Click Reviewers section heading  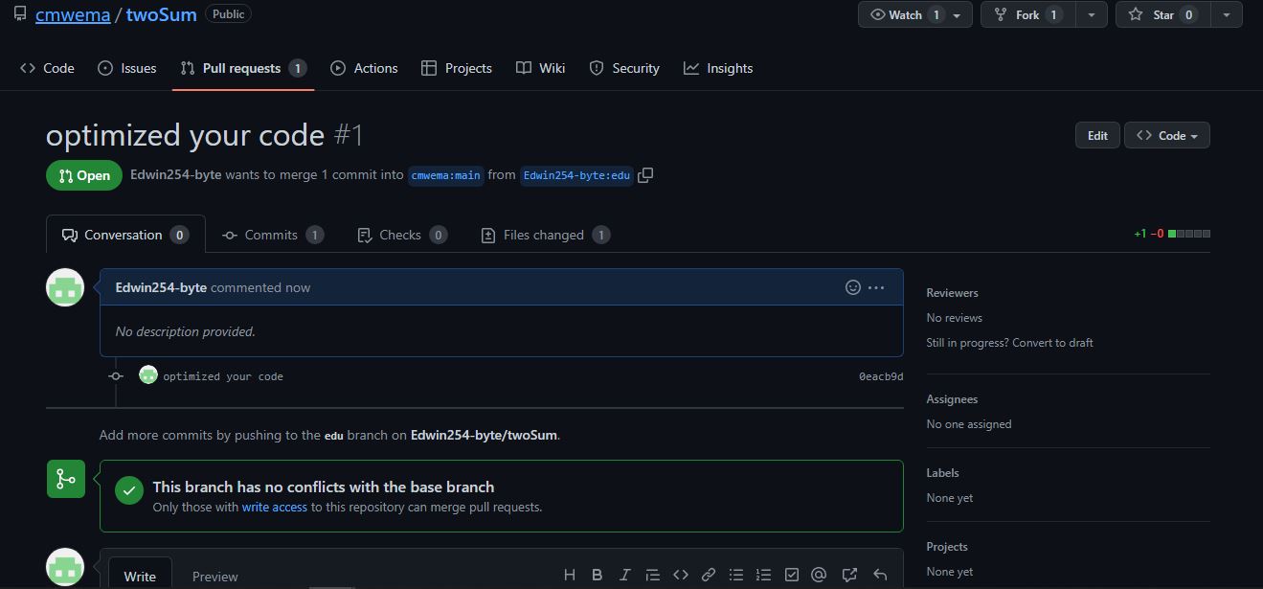pos(952,293)
